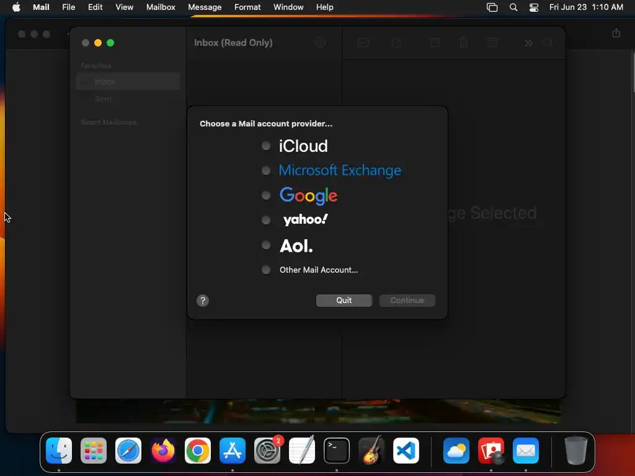
Task: Click the search icon in Mail toolbar
Action: point(548,43)
